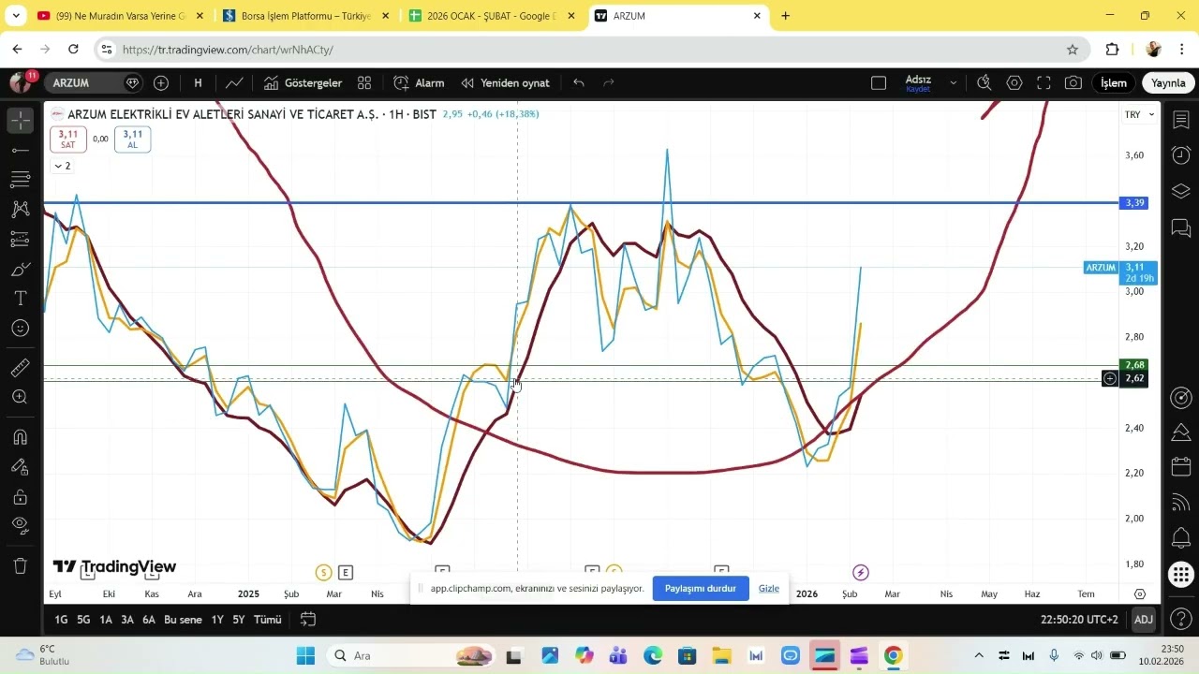
Task: Open the go-to-date calendar icon
Action: click(308, 620)
